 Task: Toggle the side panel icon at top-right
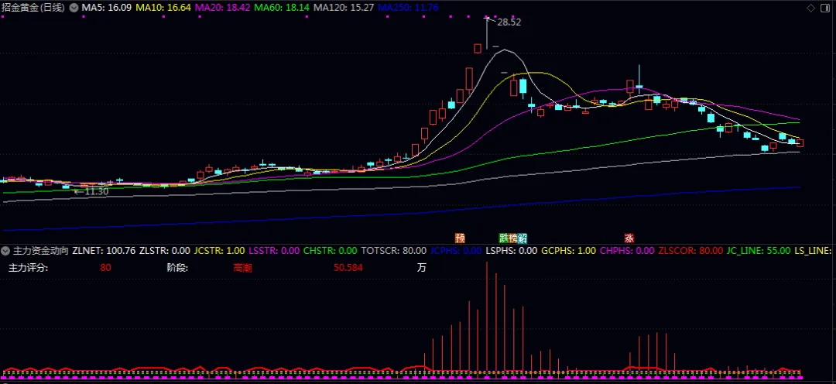[x=824, y=8]
